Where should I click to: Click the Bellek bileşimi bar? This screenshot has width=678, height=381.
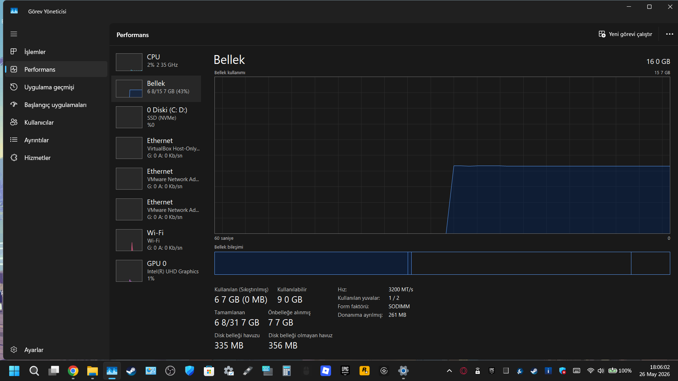[442, 263]
